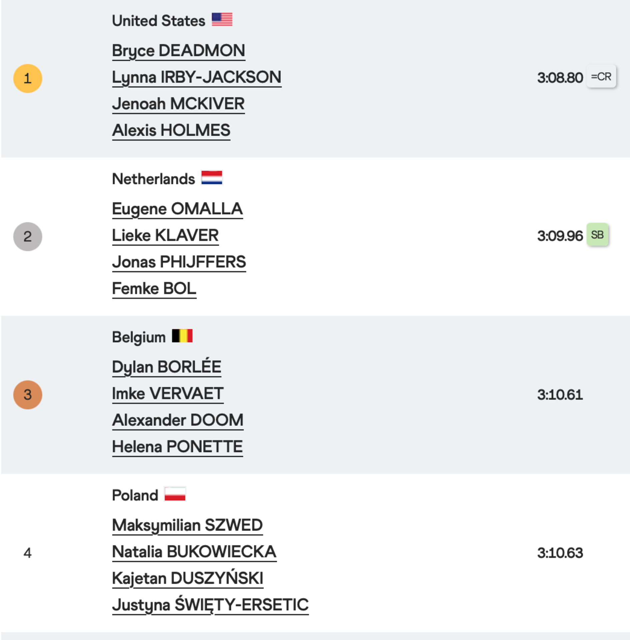
Task: Click the 3:10.61 Belgium result time
Action: coord(560,395)
